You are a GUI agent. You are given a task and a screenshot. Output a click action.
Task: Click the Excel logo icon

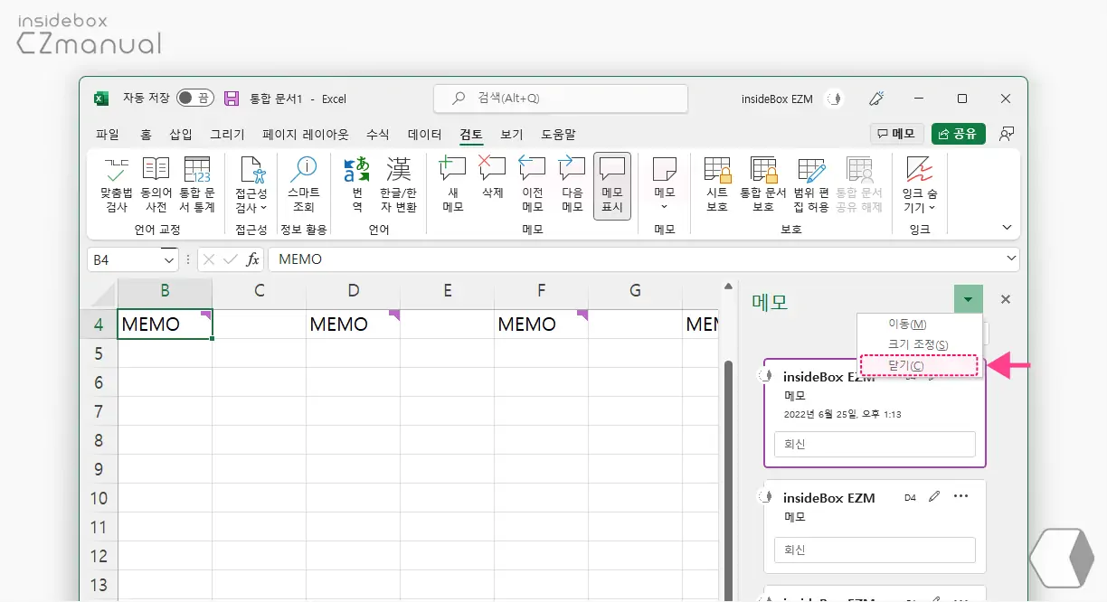(102, 99)
